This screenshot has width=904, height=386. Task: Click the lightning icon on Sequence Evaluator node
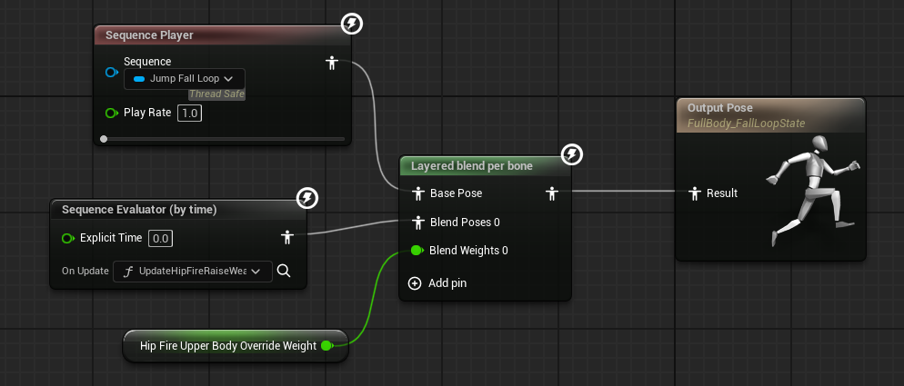click(x=307, y=199)
